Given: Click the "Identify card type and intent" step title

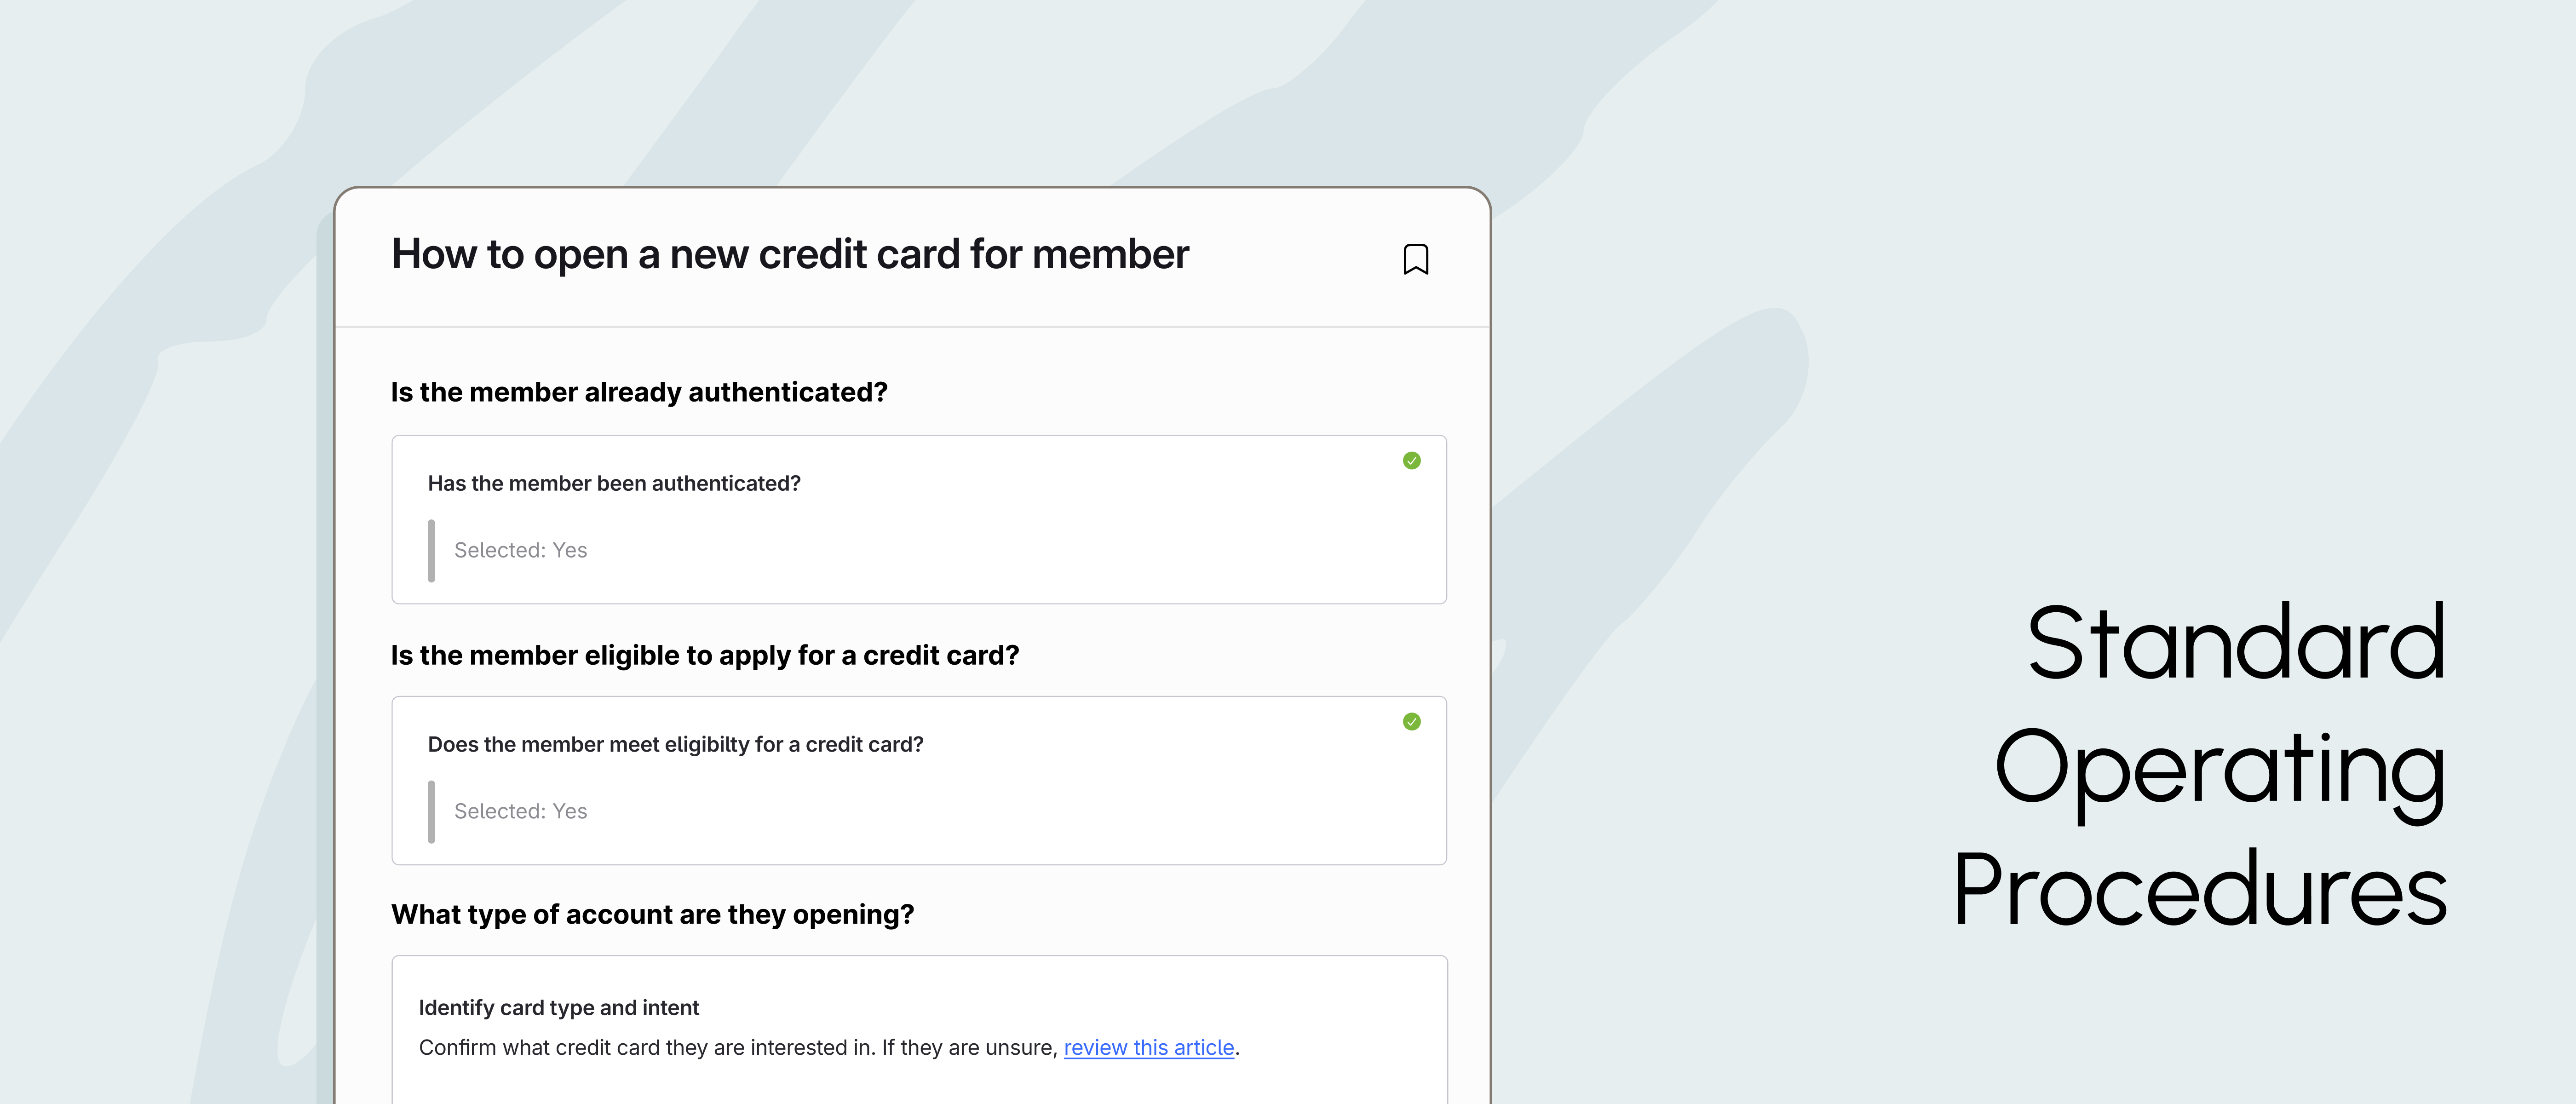Looking at the screenshot, I should (x=558, y=1007).
